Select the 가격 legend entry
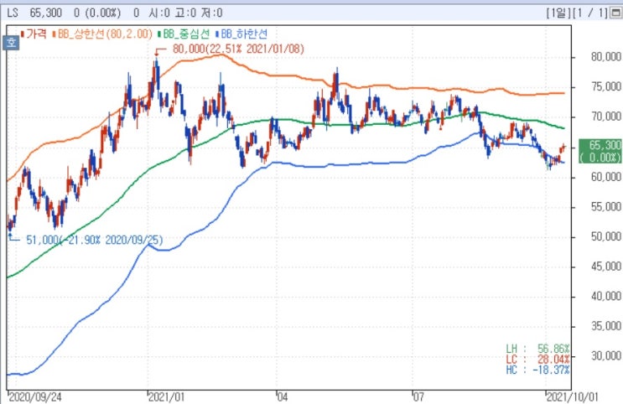The height and width of the screenshot is (404, 623). point(34,34)
